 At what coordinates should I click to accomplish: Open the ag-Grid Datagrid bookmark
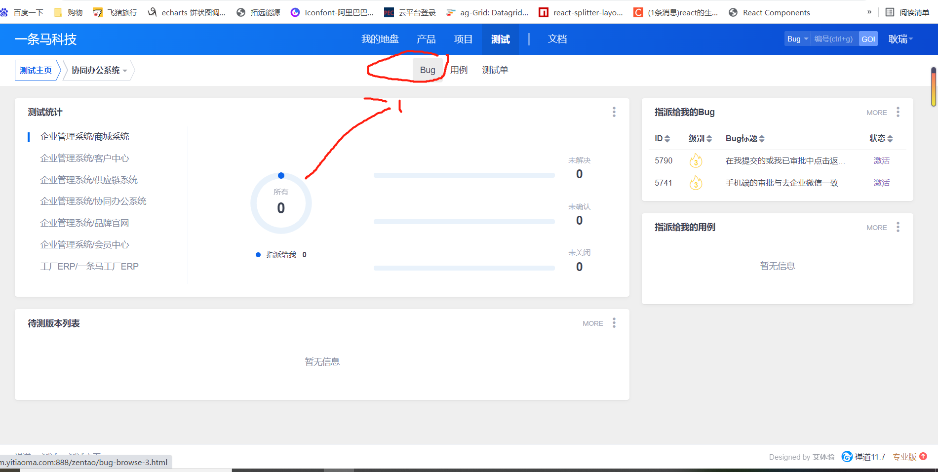tap(487, 12)
